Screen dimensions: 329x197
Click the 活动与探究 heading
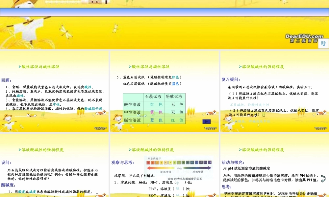click(233, 162)
